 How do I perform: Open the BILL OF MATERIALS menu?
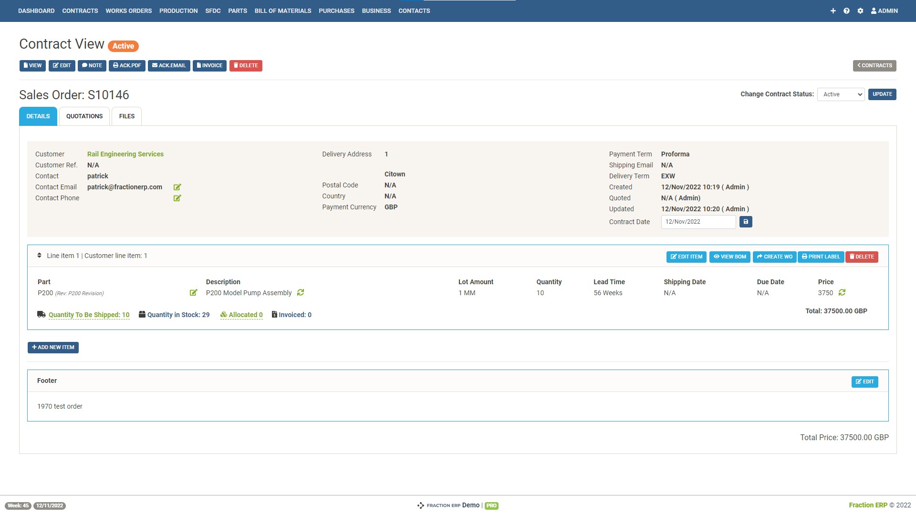pos(282,10)
